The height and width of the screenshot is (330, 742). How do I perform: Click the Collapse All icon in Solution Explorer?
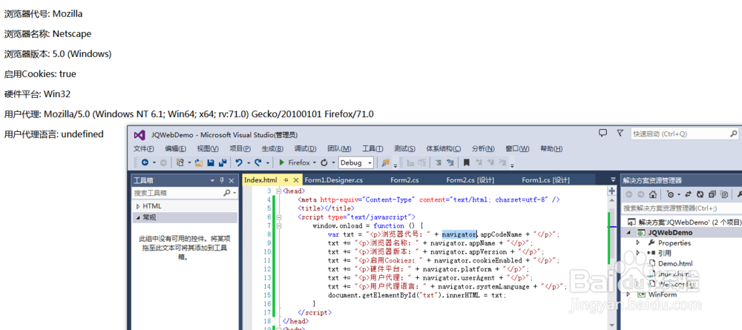pyautogui.click(x=712, y=194)
